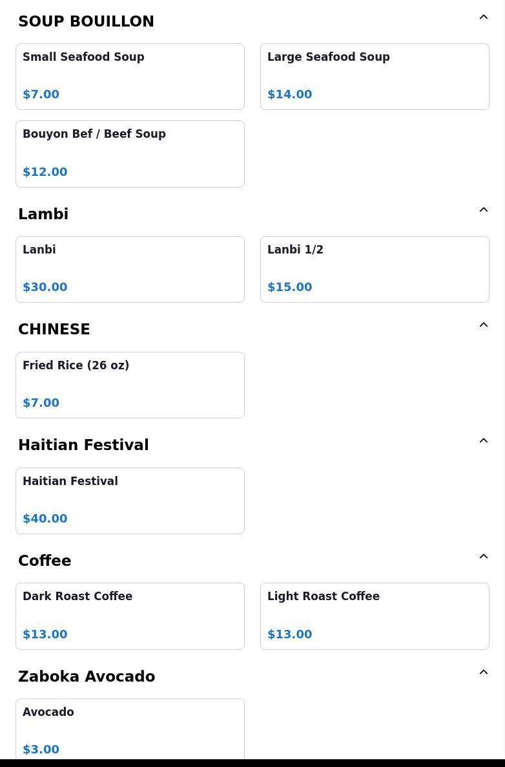
Task: Click the SOUP BOUILLON heading
Action: 86,21
